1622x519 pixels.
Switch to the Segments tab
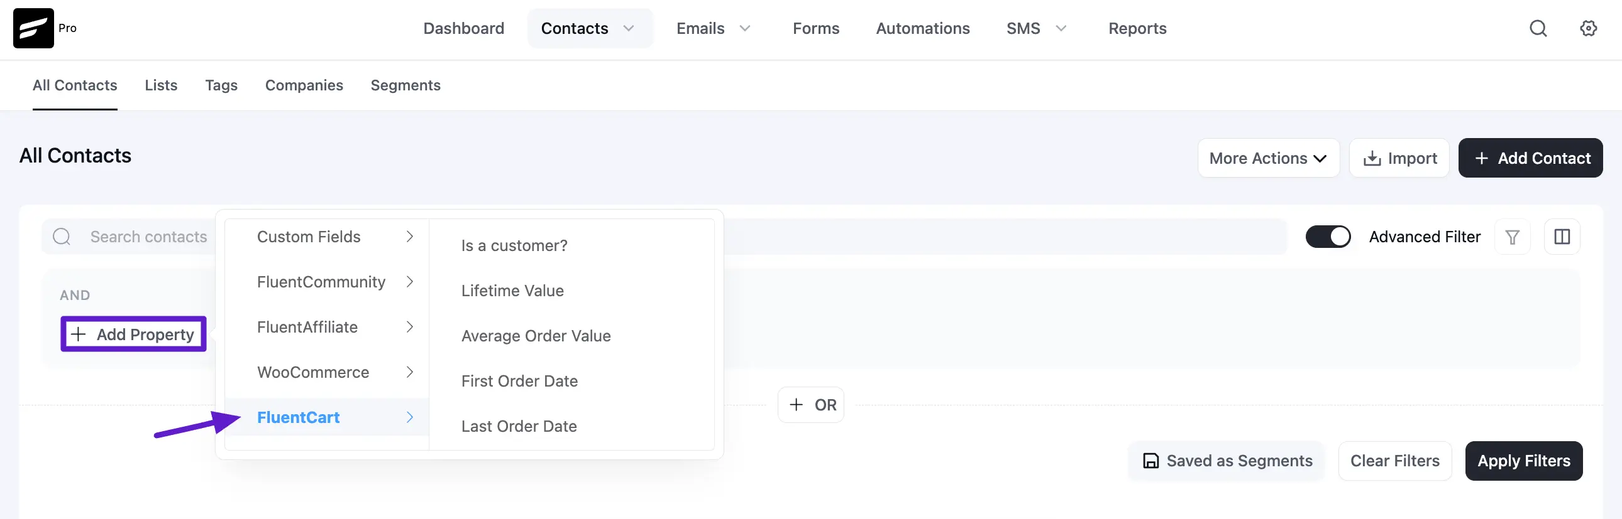tap(405, 85)
